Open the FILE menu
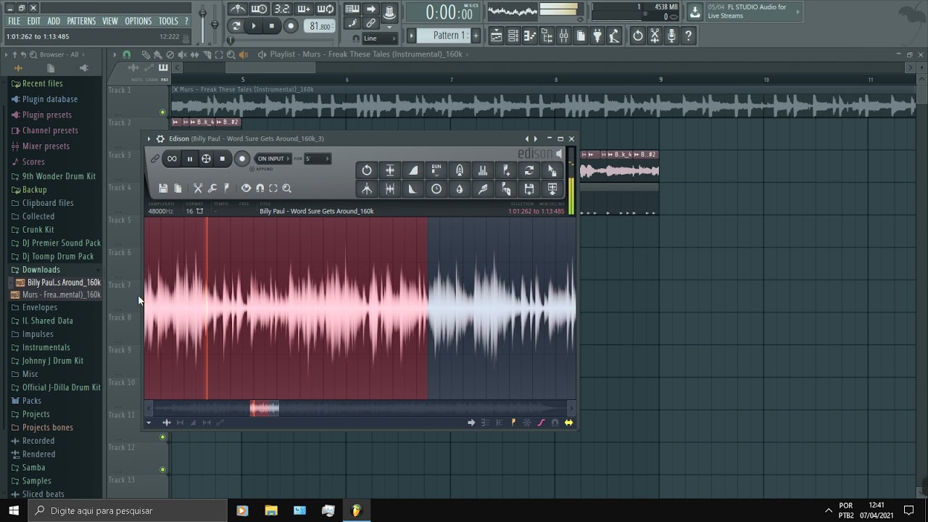Screen dimensions: 928x522 tap(14, 21)
